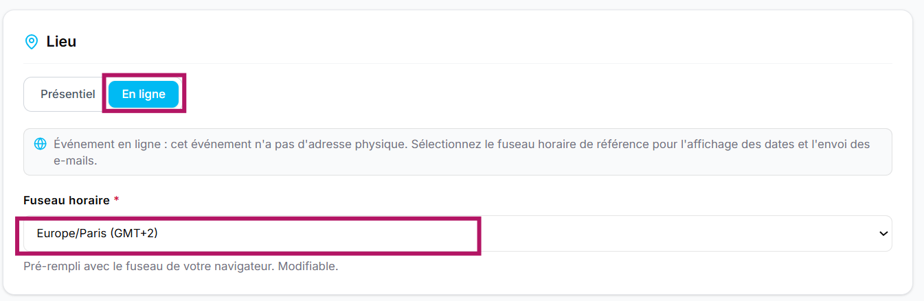The height and width of the screenshot is (301, 924).
Task: Click the grey info banner box
Action: (x=458, y=152)
